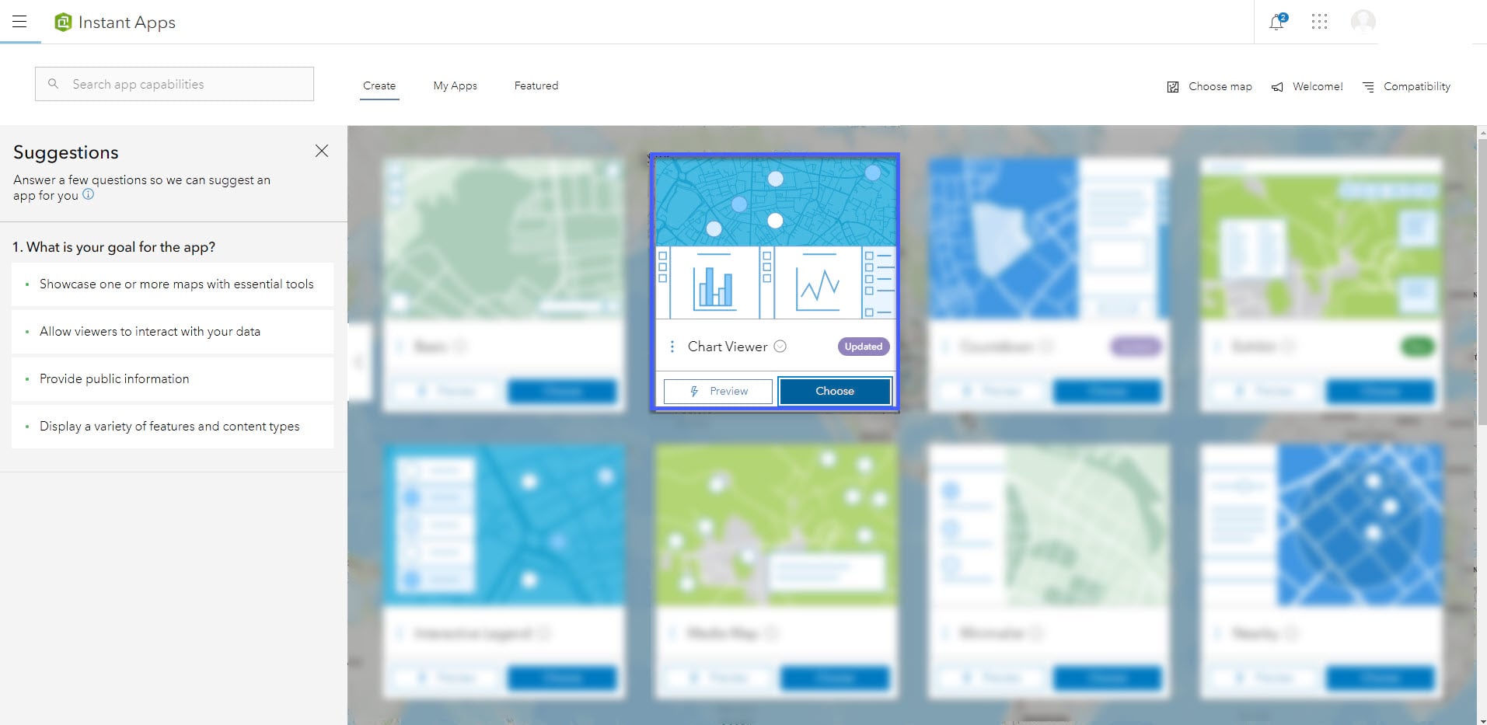Click the Instant Apps logo icon
Screen dimensions: 1487x725
point(63,23)
